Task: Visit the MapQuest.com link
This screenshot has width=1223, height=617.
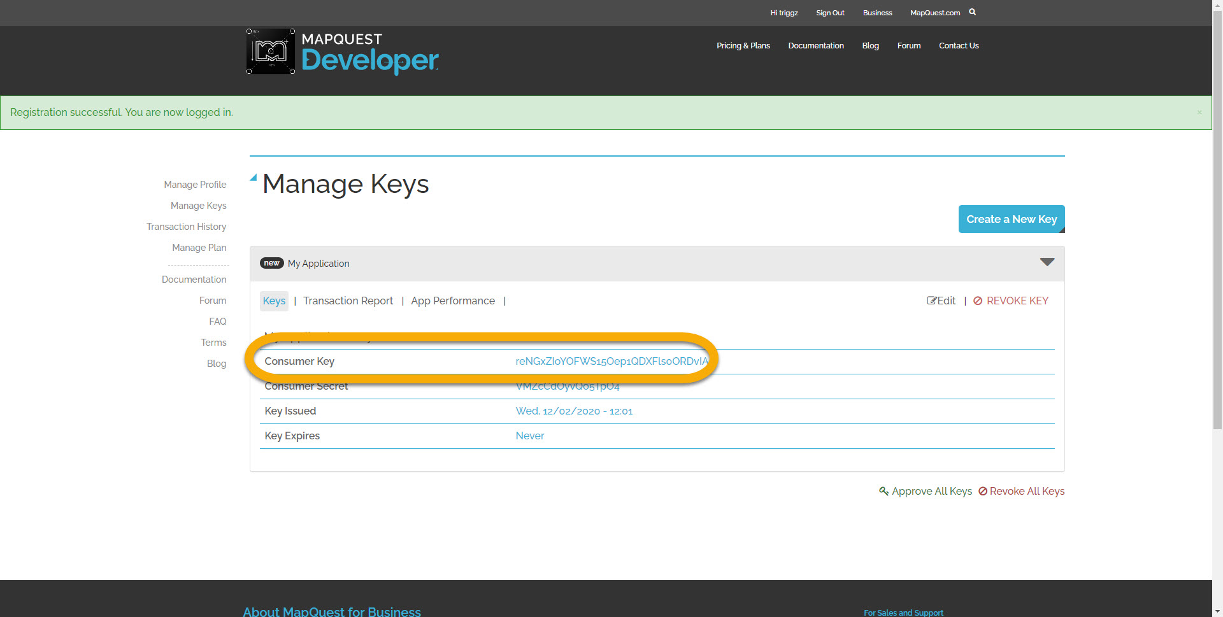Action: pyautogui.click(x=935, y=13)
